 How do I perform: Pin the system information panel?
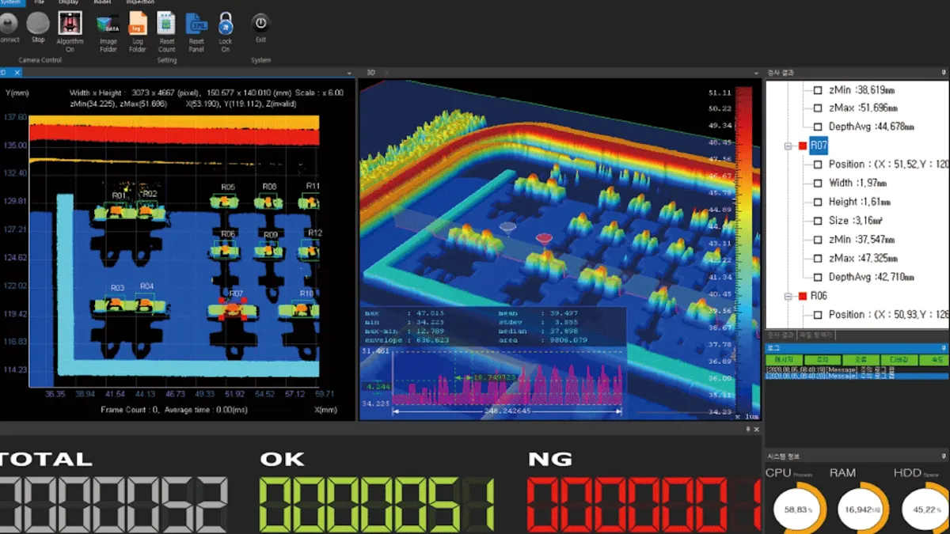point(944,456)
